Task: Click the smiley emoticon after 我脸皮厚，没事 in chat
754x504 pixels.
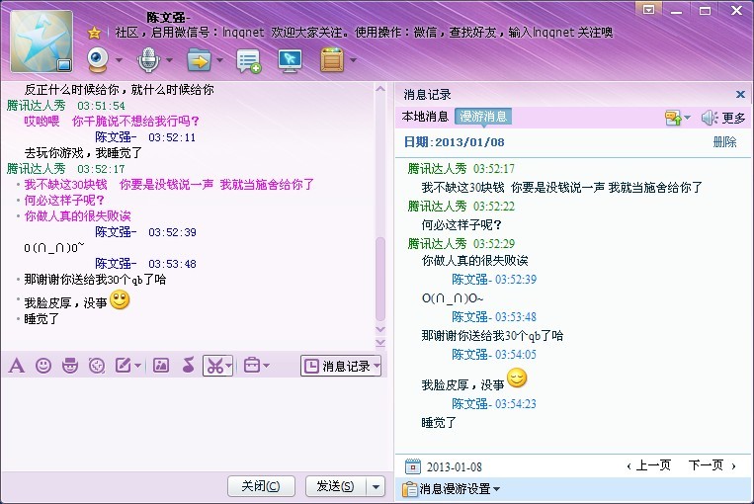Action: 120,300
